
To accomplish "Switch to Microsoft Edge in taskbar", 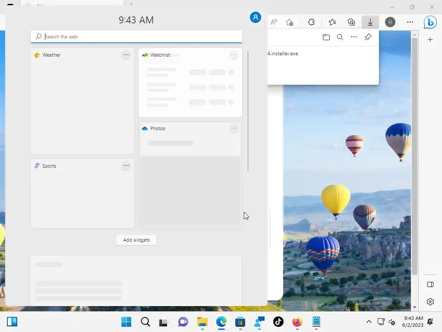I will [221, 322].
